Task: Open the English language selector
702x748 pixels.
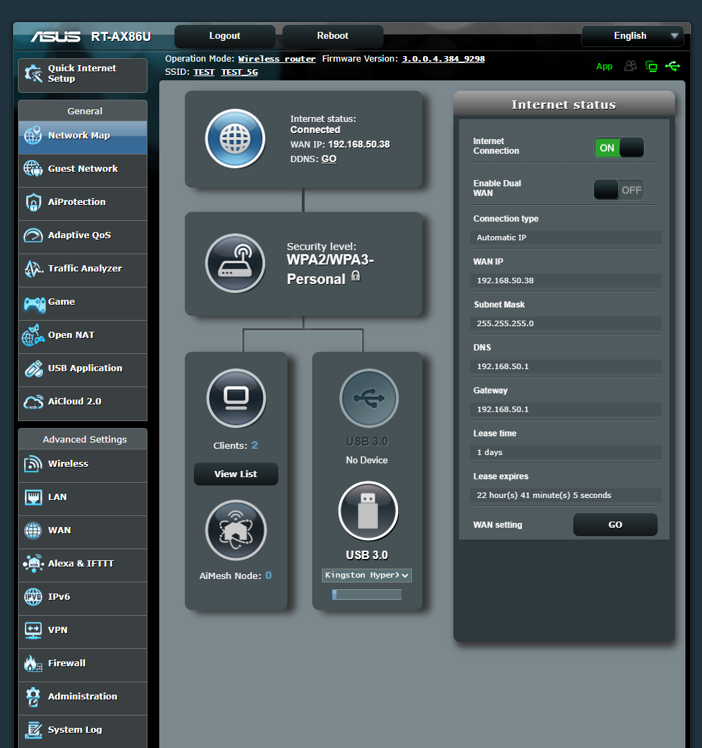Action: pos(631,35)
